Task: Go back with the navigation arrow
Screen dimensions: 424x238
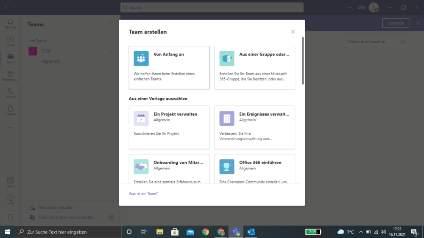Action: (x=6, y=7)
